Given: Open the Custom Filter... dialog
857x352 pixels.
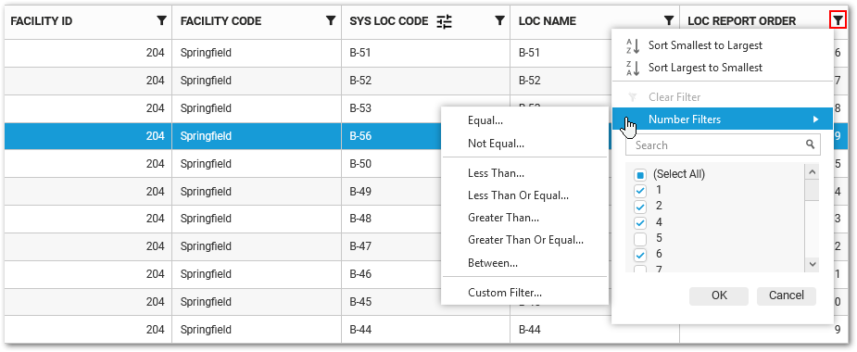Looking at the screenshot, I should [x=504, y=293].
